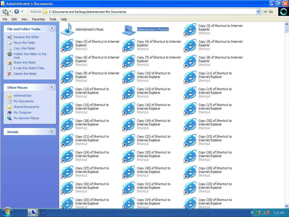Click the text Copy (12) of Shortcut to Internet Explorer

coord(92,91)
